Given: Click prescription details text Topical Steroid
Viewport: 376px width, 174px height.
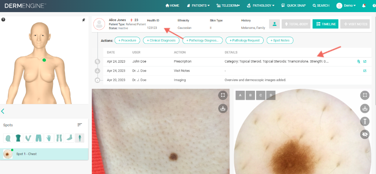Looking at the screenshot, I should point(277,61).
